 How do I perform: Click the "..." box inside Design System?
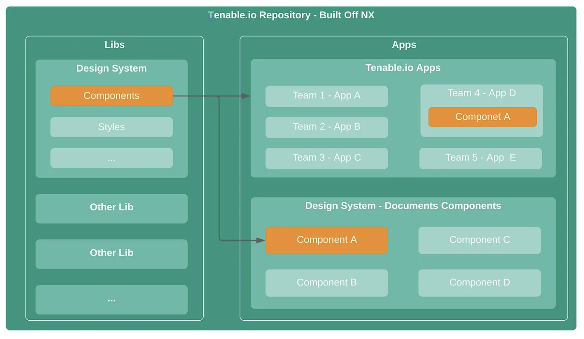tap(112, 158)
